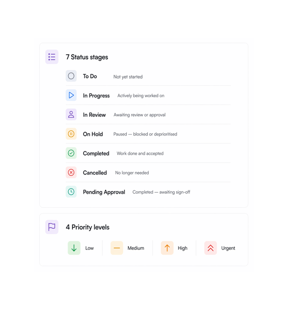Click the purple list icon beside Status stages
This screenshot has height=310, width=288.
pos(52,57)
